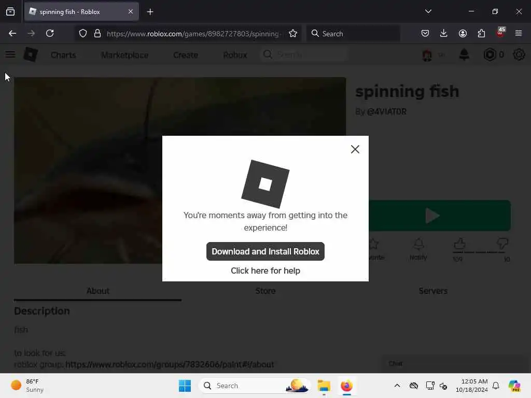
Task: Focus the Firefox Search box
Action: pos(353,34)
